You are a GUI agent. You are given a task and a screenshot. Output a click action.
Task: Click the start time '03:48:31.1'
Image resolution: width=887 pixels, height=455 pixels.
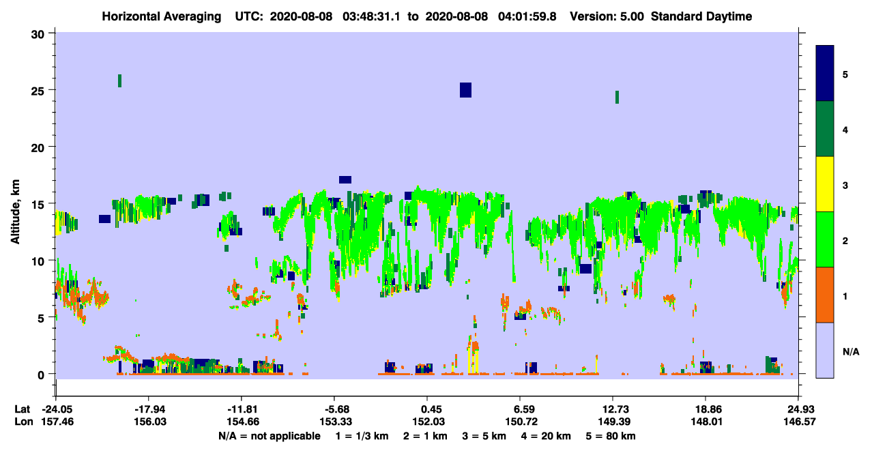(x=373, y=16)
